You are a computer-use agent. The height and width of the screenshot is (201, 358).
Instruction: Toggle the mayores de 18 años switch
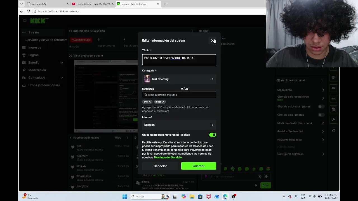(213, 135)
